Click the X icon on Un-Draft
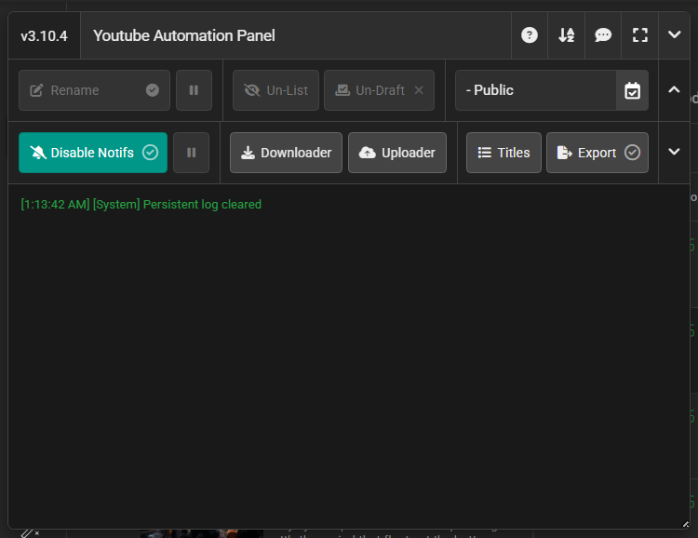 [x=419, y=90]
